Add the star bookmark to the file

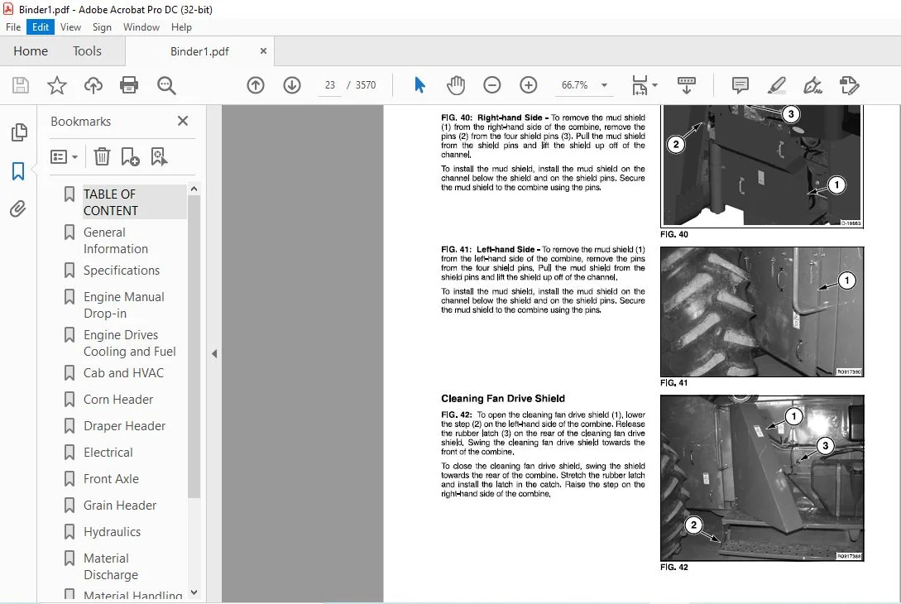57,85
